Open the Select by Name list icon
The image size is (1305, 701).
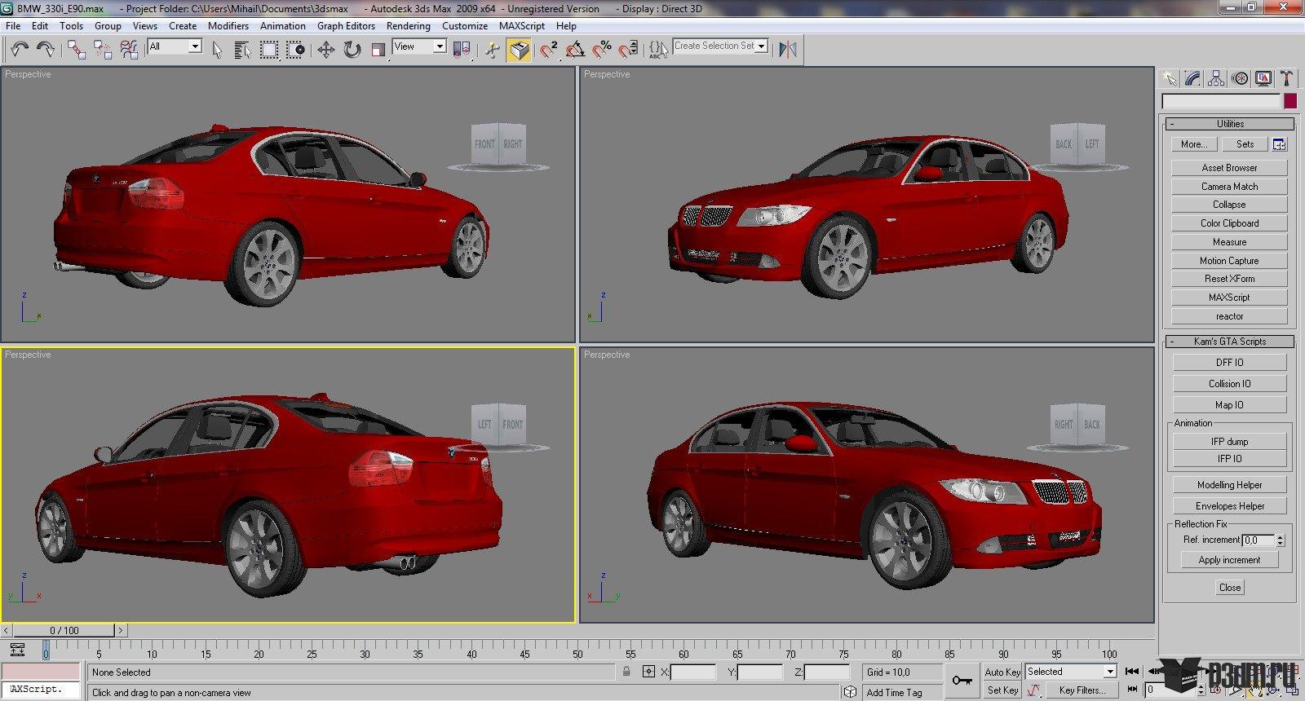click(242, 50)
